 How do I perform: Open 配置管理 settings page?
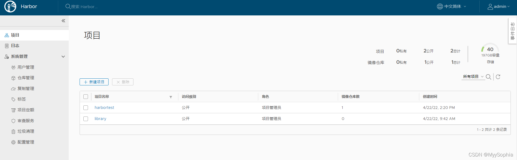pyautogui.click(x=26, y=142)
